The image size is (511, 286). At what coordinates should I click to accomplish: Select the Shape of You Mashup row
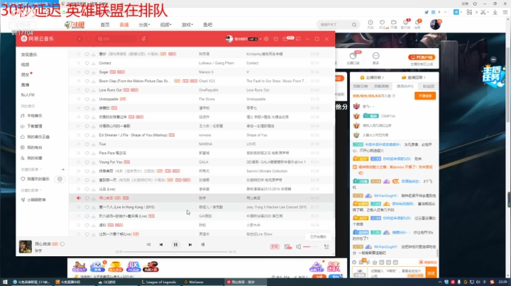pyautogui.click(x=202, y=135)
